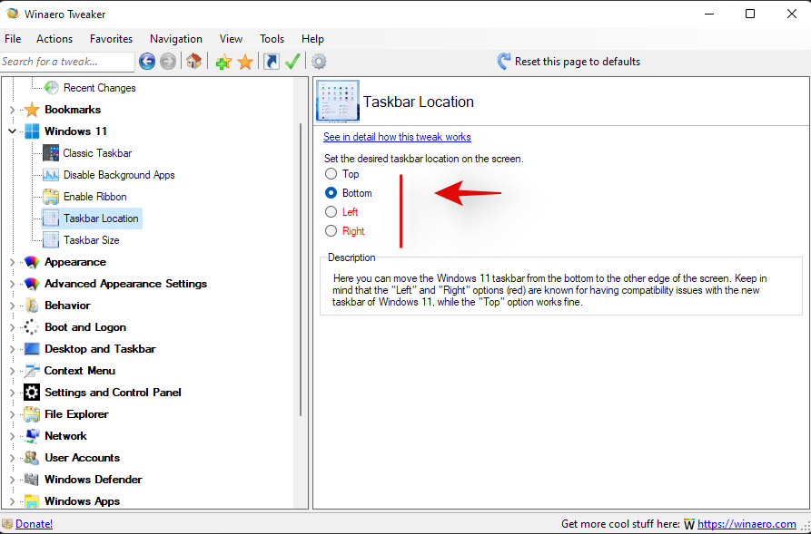Select the Windows Defender tree item label
811x534 pixels.
pyautogui.click(x=94, y=480)
